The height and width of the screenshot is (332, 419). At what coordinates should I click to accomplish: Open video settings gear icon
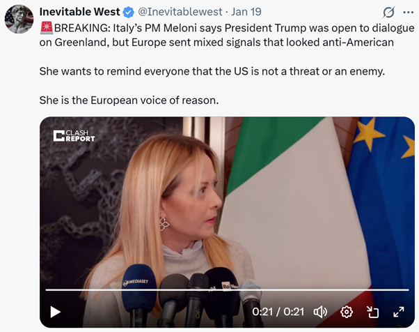coord(347,312)
